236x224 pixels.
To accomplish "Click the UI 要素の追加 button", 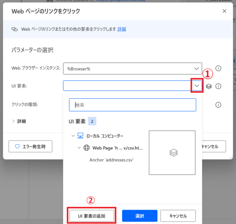I will [x=92, y=216].
